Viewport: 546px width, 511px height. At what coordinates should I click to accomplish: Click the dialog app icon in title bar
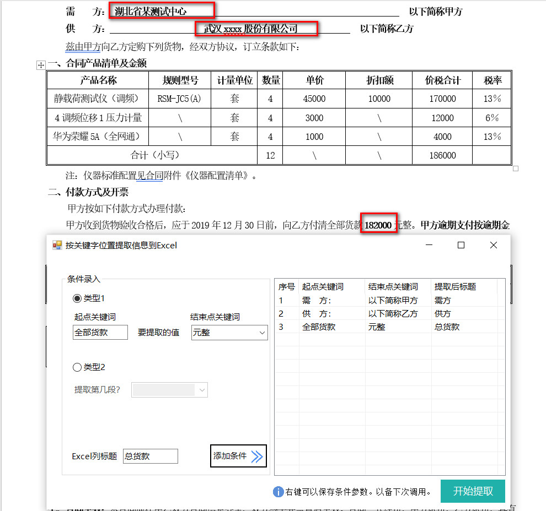pos(57,246)
